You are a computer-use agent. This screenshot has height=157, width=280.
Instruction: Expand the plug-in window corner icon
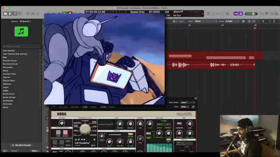point(196,98)
